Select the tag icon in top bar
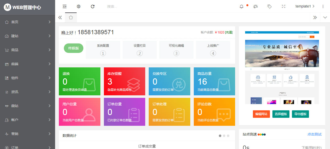 (x=269, y=6)
